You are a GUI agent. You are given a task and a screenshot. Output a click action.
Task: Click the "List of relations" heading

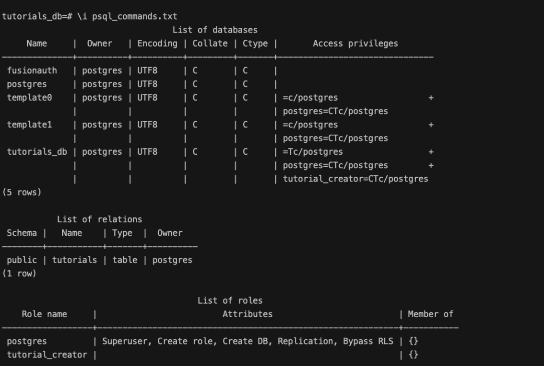pyautogui.click(x=99, y=219)
